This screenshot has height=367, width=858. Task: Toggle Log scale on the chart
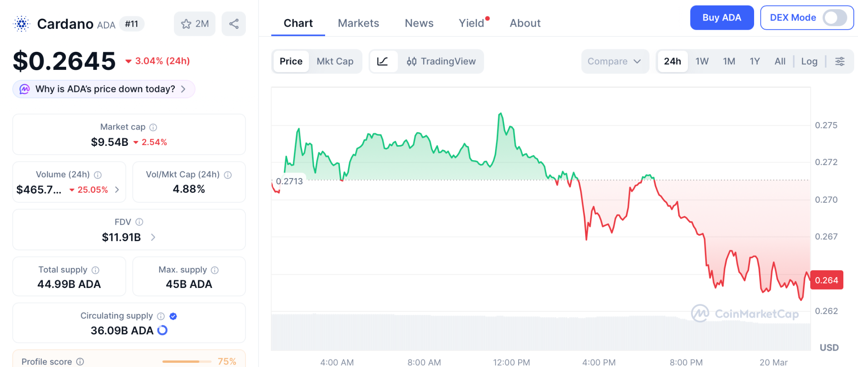809,61
